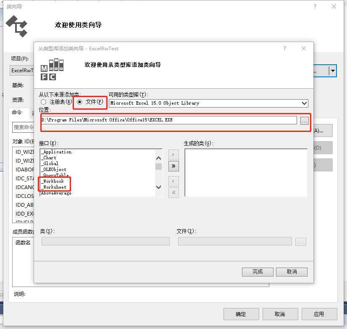This screenshot has width=347, height=329.
Task: Click the location path input field
Action: [168, 120]
